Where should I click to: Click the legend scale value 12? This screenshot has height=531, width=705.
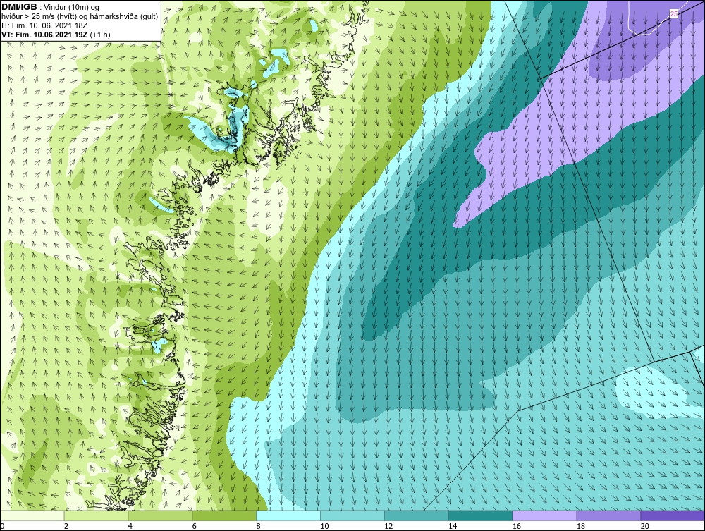coord(388,526)
